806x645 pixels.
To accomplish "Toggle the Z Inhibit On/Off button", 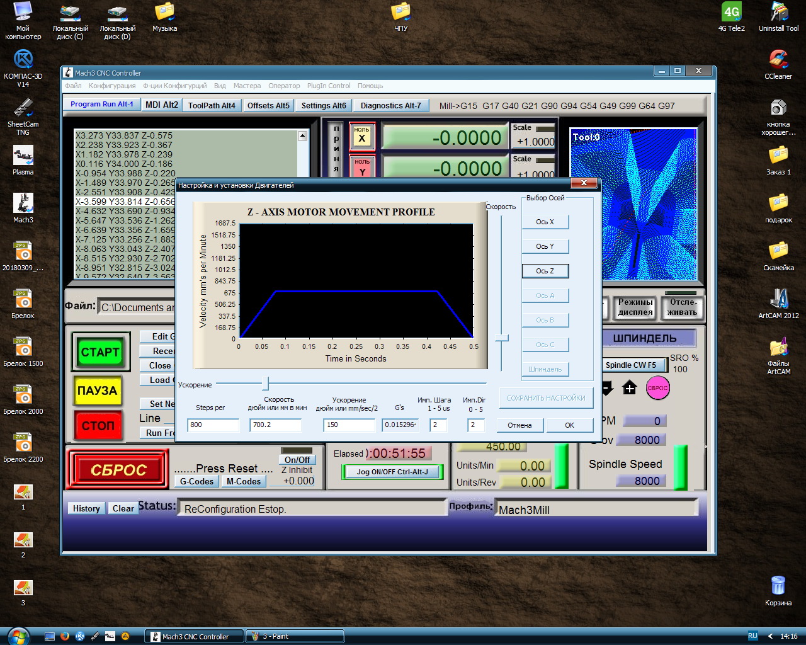I will (297, 460).
